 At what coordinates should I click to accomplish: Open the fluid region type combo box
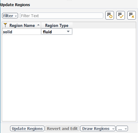(57, 32)
